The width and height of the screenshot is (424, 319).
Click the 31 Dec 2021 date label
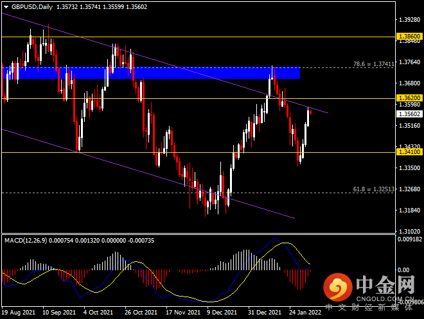(265, 313)
